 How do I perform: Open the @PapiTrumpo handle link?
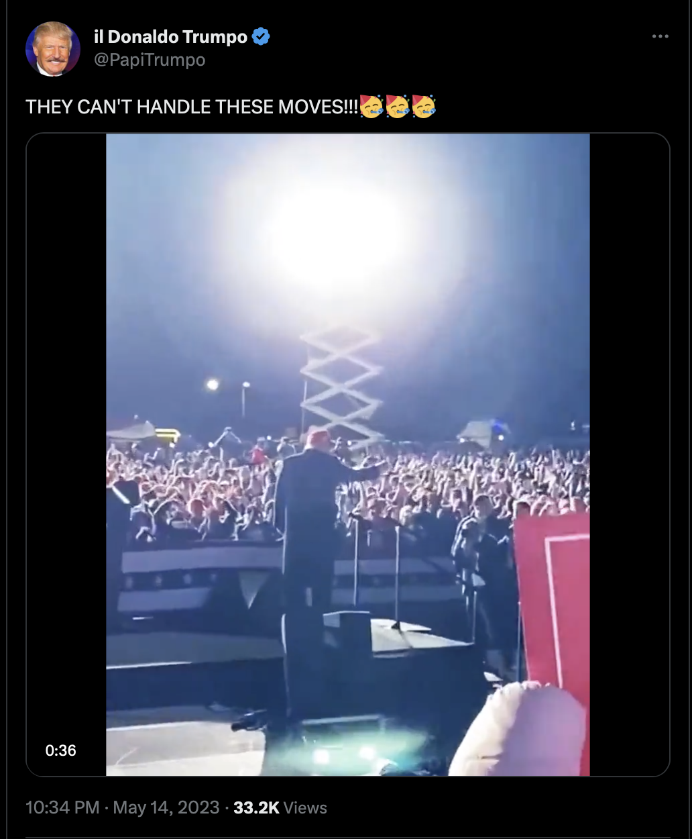(150, 60)
